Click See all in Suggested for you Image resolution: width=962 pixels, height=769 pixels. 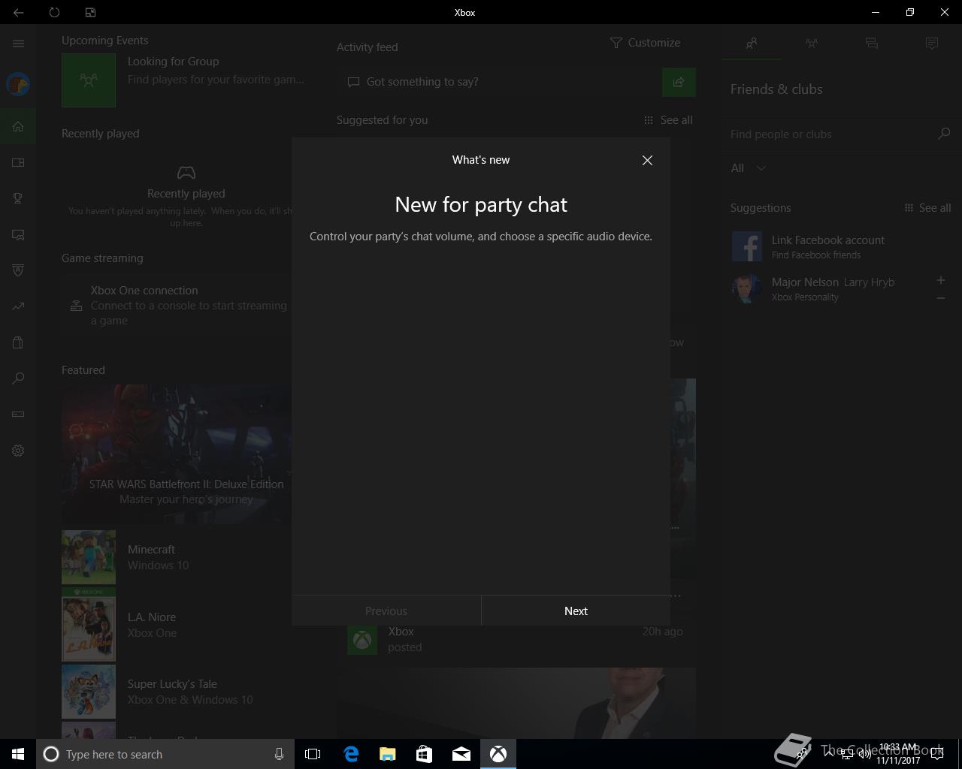(x=668, y=120)
